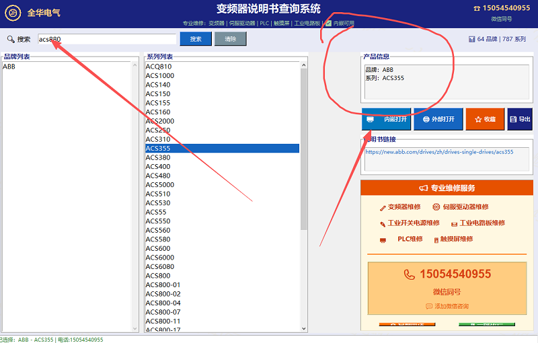Screen dimensions: 538x343
Task: Select ABB in the brand list
Action: click(x=9, y=67)
